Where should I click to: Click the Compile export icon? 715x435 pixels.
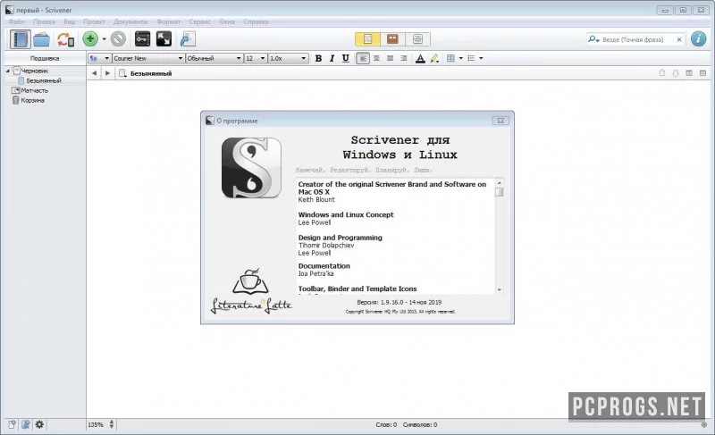188,39
